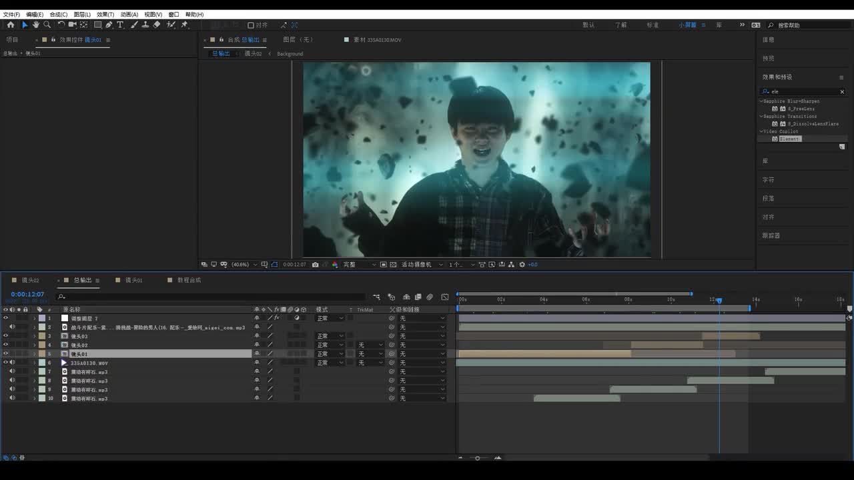Select the Hand tool in the toolbar

tap(36, 25)
